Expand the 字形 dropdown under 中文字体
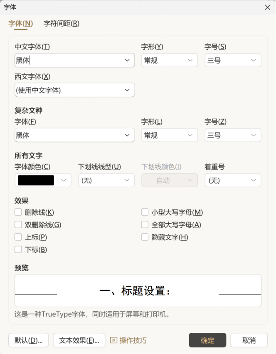This screenshot has width=276, height=354. [x=190, y=61]
